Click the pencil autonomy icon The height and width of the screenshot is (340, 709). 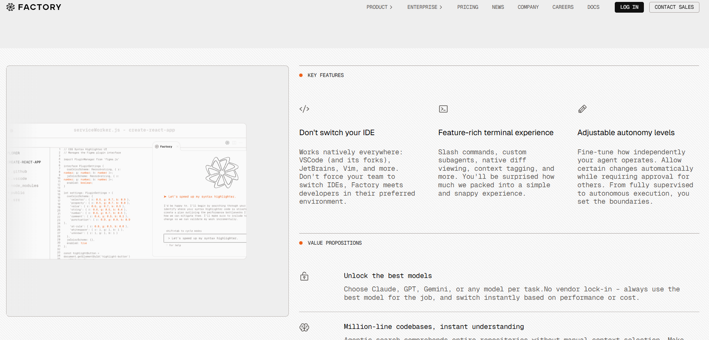point(582,109)
